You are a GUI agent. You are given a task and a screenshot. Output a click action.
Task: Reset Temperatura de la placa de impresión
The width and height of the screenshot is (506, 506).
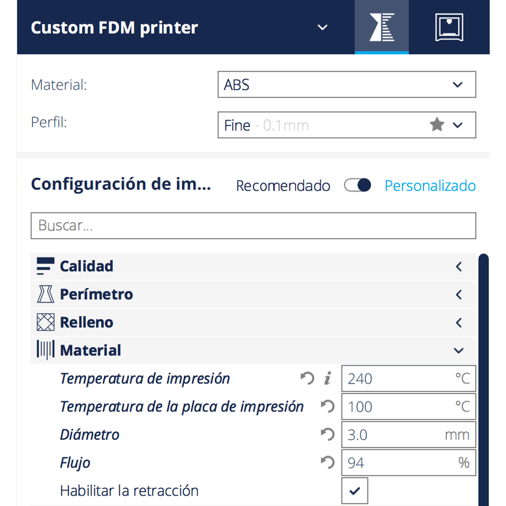pyautogui.click(x=328, y=406)
